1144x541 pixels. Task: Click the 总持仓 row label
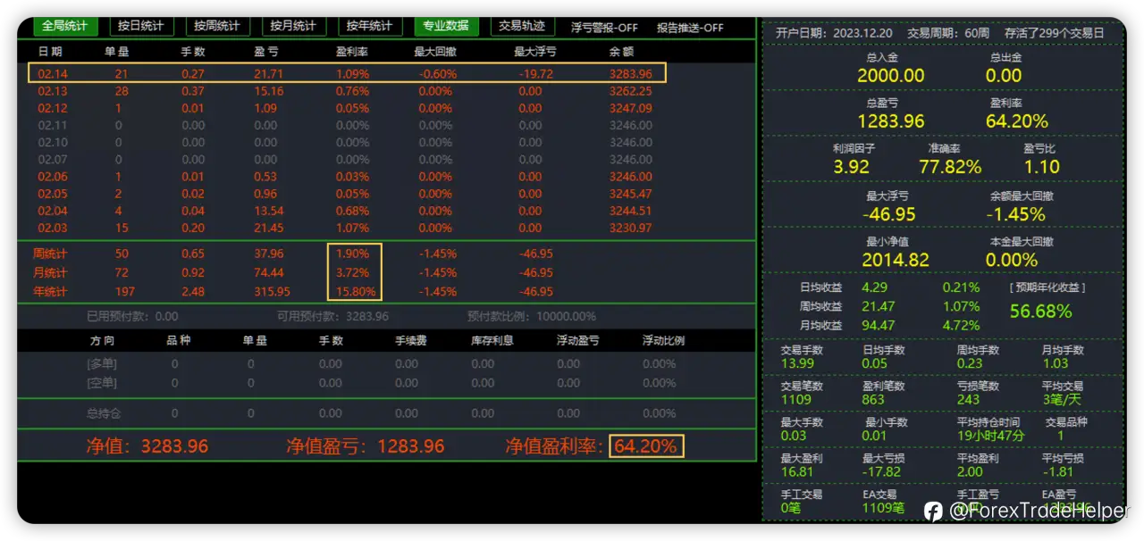click(x=104, y=413)
